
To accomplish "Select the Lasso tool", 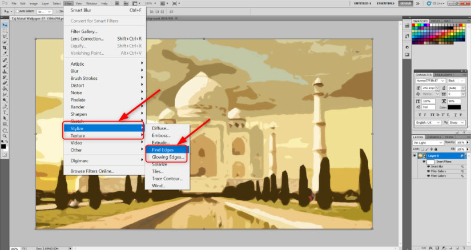I will (5, 37).
